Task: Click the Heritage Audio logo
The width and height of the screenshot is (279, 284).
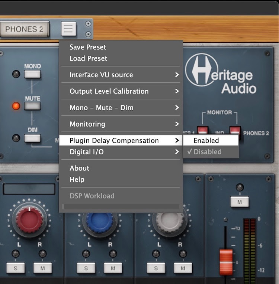Action: point(221,75)
